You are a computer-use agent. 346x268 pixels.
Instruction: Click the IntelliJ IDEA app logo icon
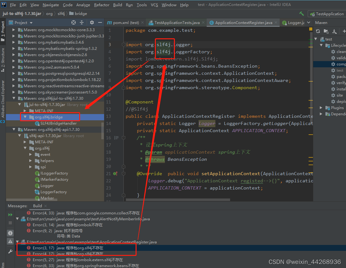pos(4,5)
